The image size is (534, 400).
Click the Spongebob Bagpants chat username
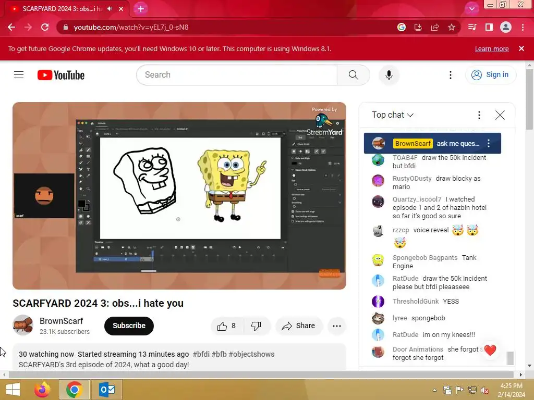pos(424,258)
